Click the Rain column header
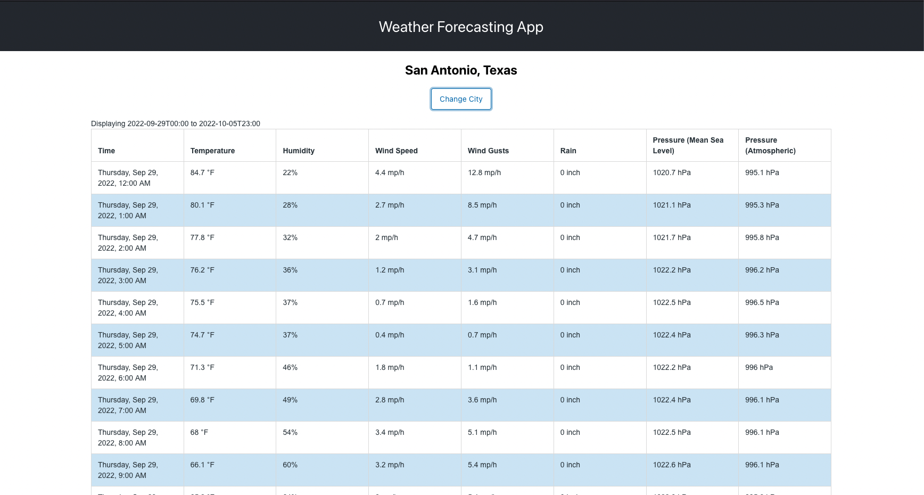The width and height of the screenshot is (924, 495). [x=568, y=151]
